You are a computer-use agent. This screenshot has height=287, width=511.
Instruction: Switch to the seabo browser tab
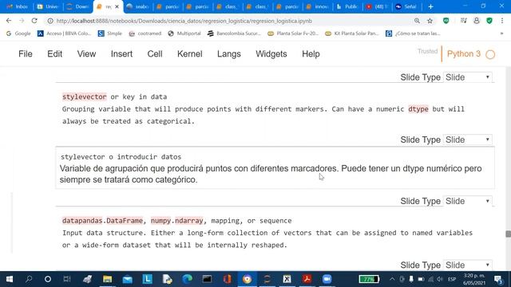pos(138,6)
